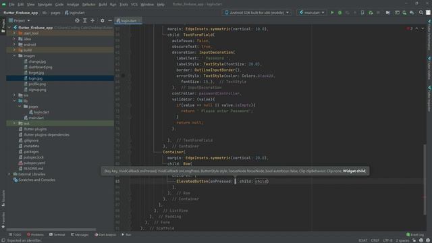432x243 pixels.
Task: Open the TODO tool window
Action: [x=15, y=235]
